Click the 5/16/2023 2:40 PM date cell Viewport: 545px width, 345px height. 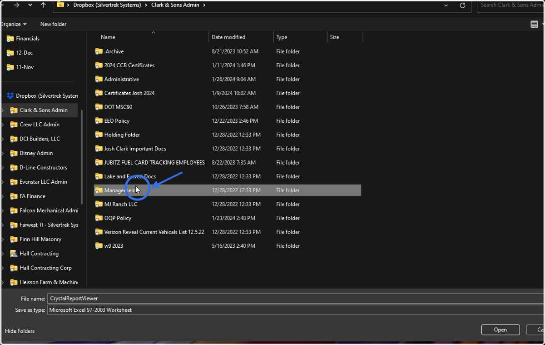tap(233, 246)
